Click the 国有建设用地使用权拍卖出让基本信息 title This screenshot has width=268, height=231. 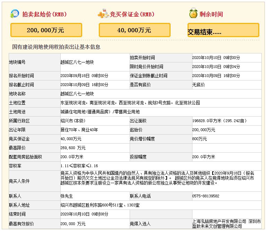click(x=56, y=47)
